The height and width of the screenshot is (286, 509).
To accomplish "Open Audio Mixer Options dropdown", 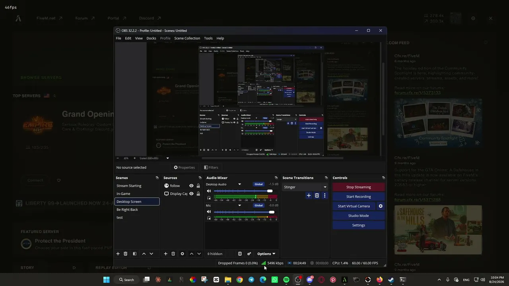I will (x=266, y=254).
